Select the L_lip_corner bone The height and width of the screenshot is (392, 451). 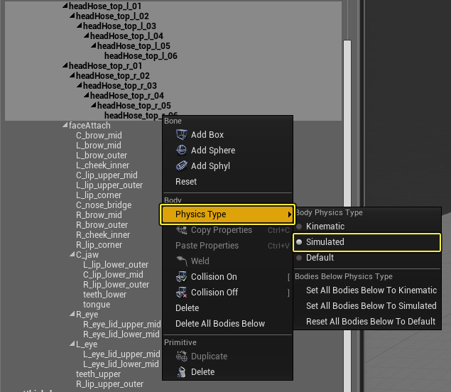coord(99,195)
